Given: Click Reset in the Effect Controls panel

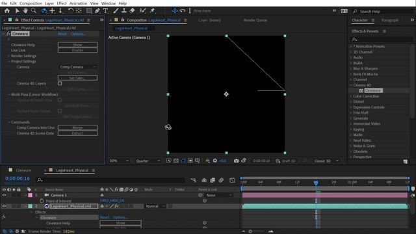Looking at the screenshot, I should [62, 34].
